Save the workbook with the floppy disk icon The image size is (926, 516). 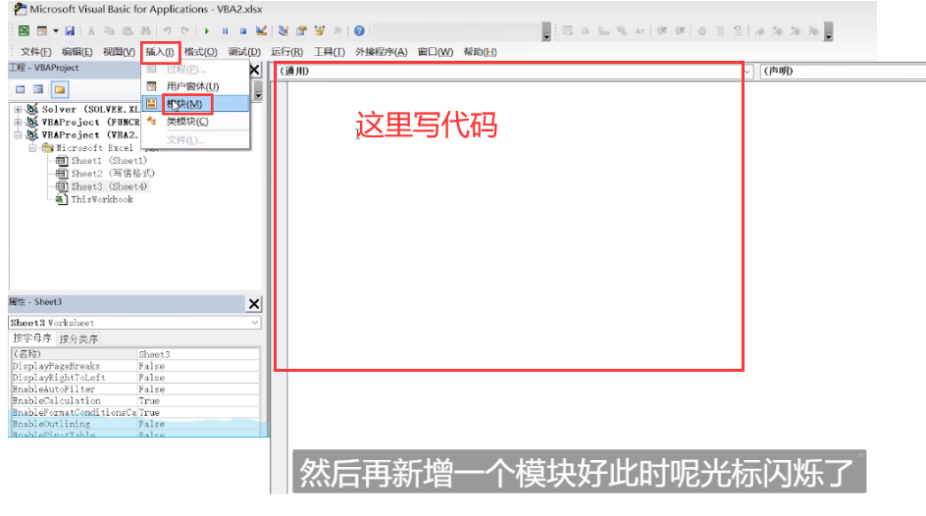pos(70,30)
